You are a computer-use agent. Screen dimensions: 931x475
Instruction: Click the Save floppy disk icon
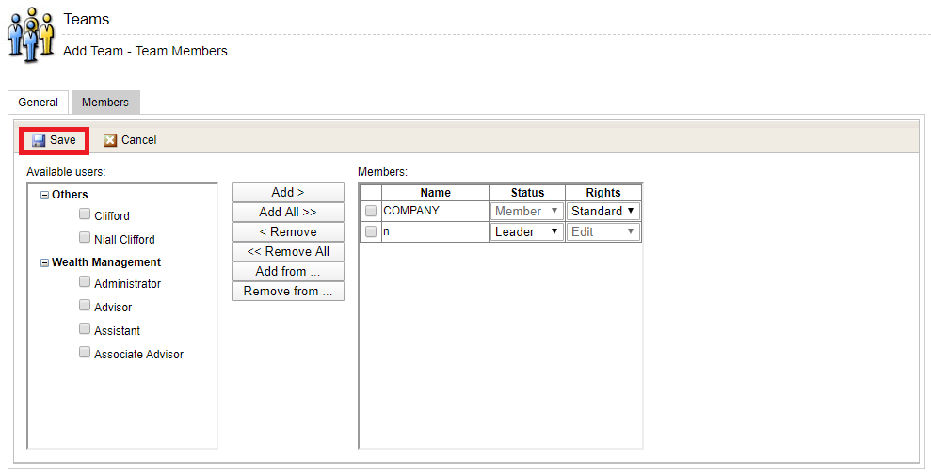pos(39,140)
